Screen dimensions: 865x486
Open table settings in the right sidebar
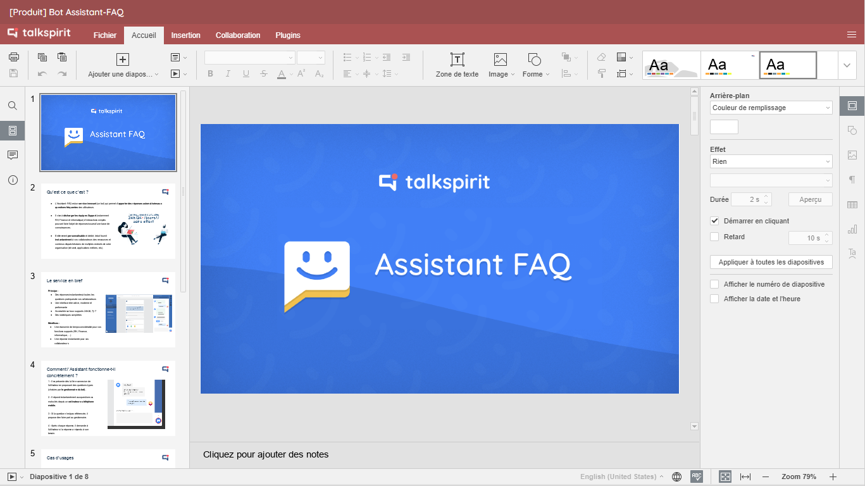coord(852,204)
